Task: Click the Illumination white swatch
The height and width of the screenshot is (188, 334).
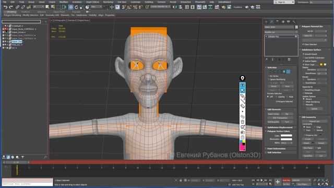Action: pos(287,139)
